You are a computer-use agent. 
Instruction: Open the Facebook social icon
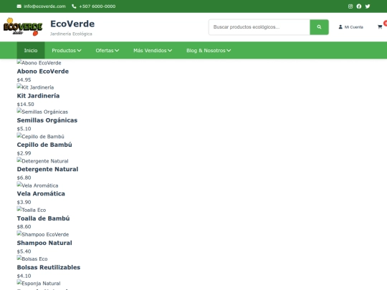pos(359,6)
